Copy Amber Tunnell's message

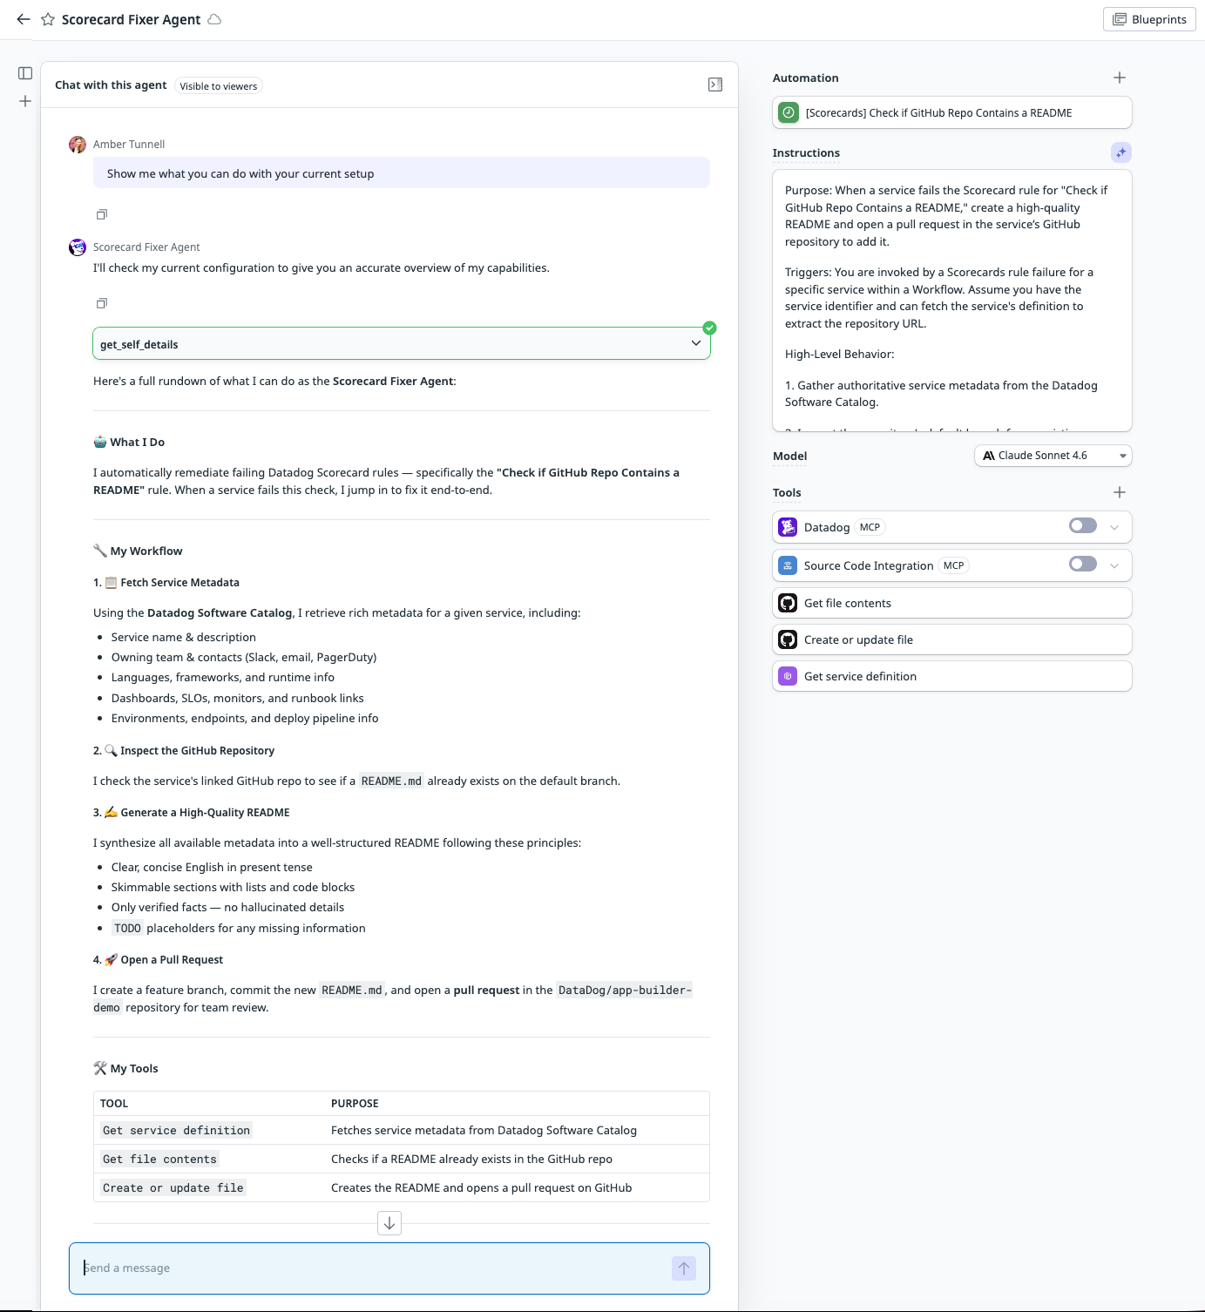tap(102, 214)
